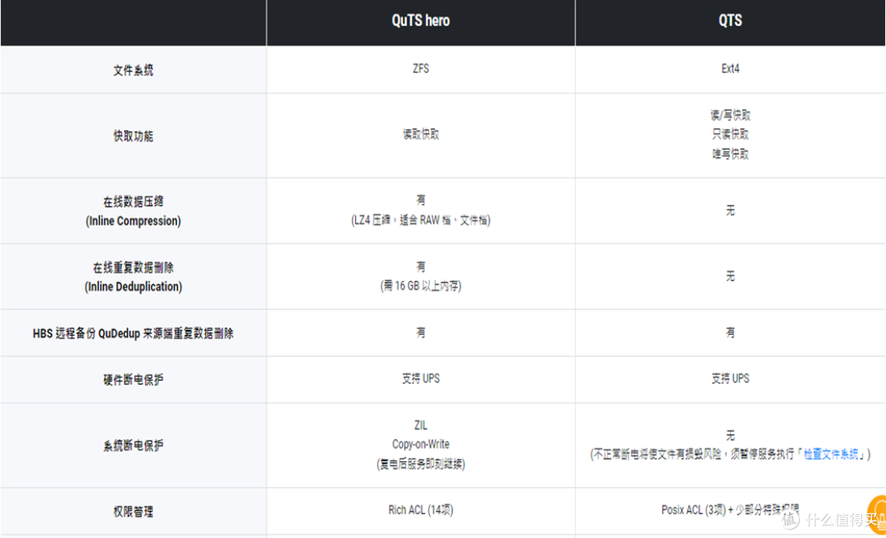Select 无 in the 系统断电保护 row

[x=730, y=436]
